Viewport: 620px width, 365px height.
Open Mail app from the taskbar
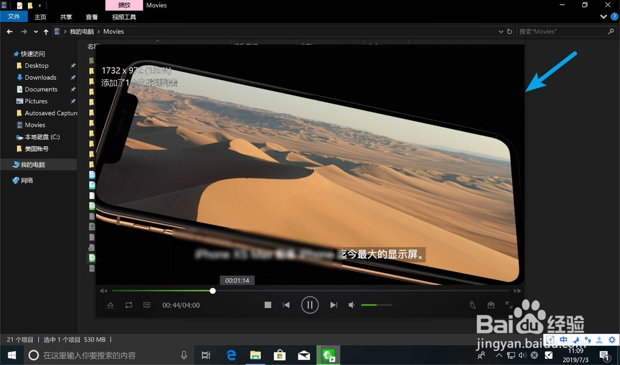304,355
